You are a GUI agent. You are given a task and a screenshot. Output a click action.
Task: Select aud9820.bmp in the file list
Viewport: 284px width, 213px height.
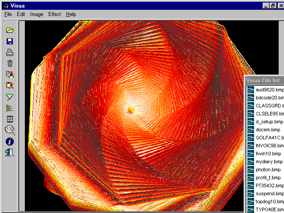tap(269, 90)
